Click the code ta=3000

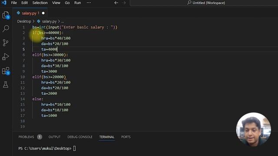pos(49,71)
